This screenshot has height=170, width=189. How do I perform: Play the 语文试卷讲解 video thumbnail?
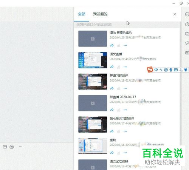pyautogui.click(x=93, y=165)
